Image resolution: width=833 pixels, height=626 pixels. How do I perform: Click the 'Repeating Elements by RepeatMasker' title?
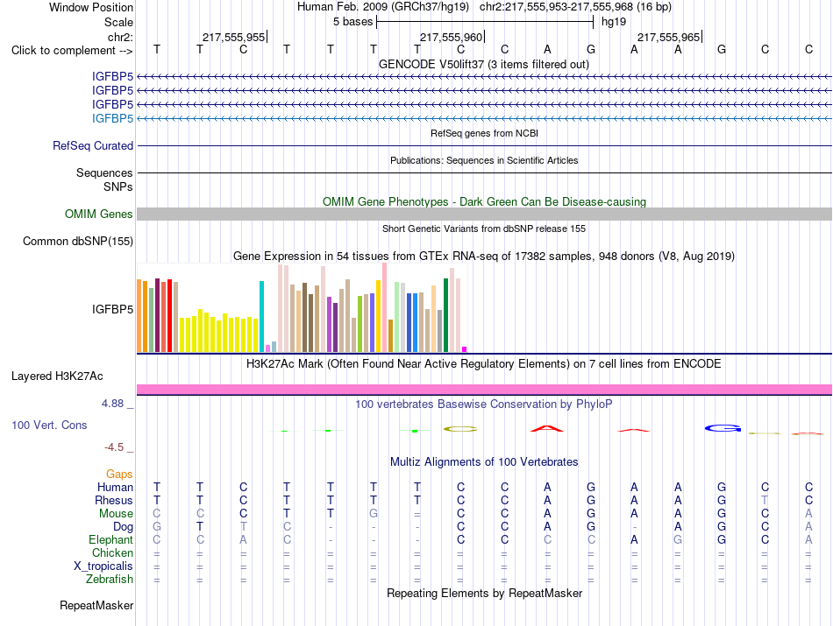[485, 593]
